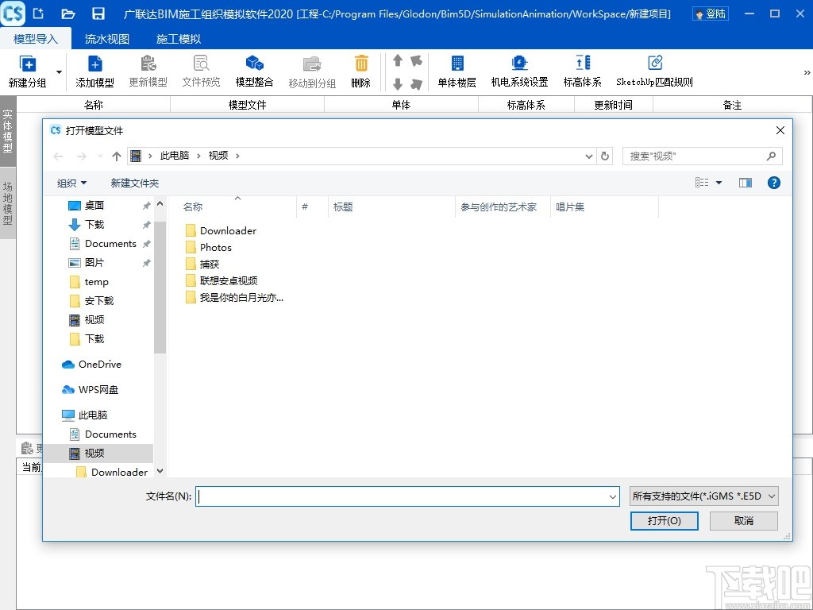Click the 删除 (Delete) toolbar icon
This screenshot has height=610, width=813.
coord(360,70)
